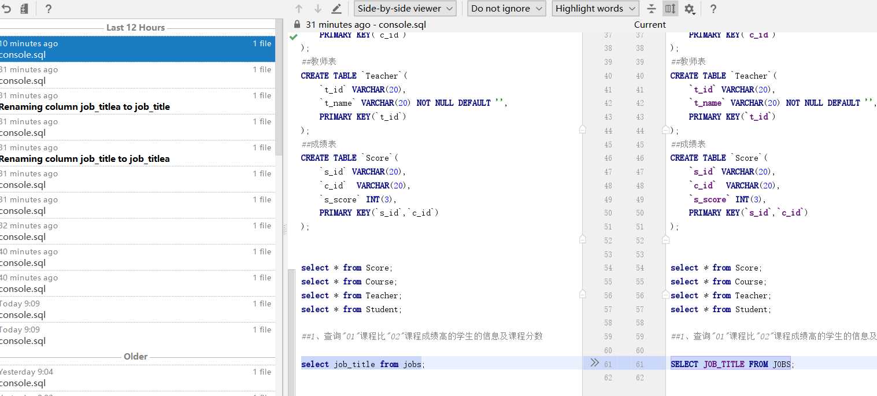
Task: Click the 'Older' group header
Action: 136,357
